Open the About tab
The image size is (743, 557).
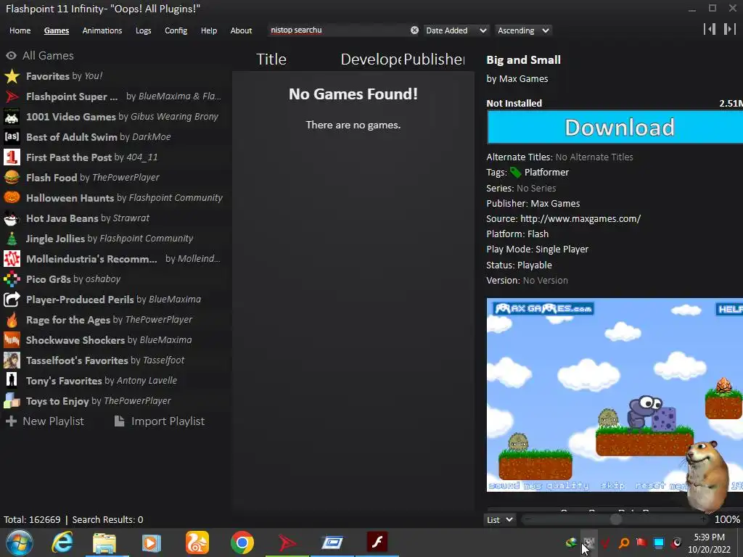pyautogui.click(x=241, y=30)
